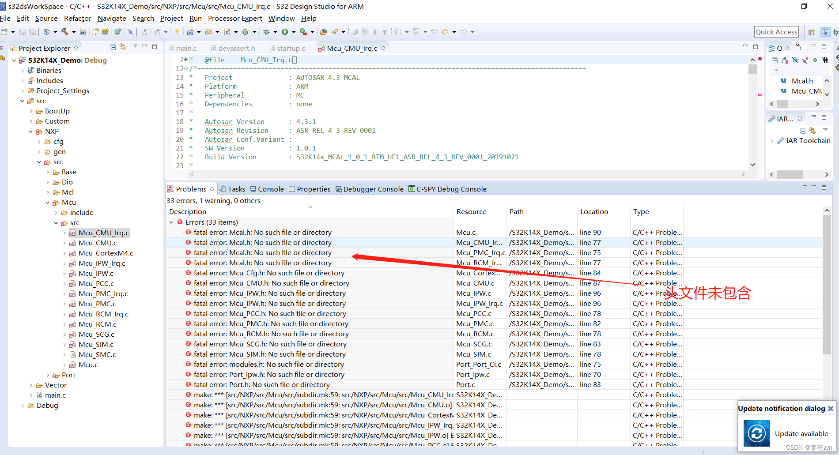Click the Save icon in toolbar
The width and height of the screenshot is (839, 455).
[22, 32]
